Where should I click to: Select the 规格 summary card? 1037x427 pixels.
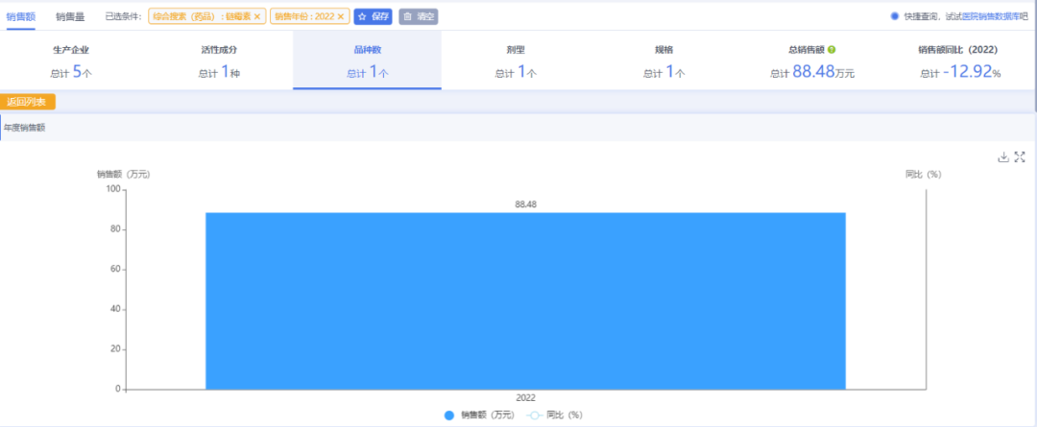(x=663, y=61)
